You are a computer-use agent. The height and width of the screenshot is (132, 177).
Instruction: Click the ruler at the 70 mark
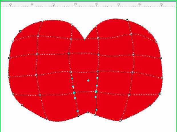click(118, 4)
